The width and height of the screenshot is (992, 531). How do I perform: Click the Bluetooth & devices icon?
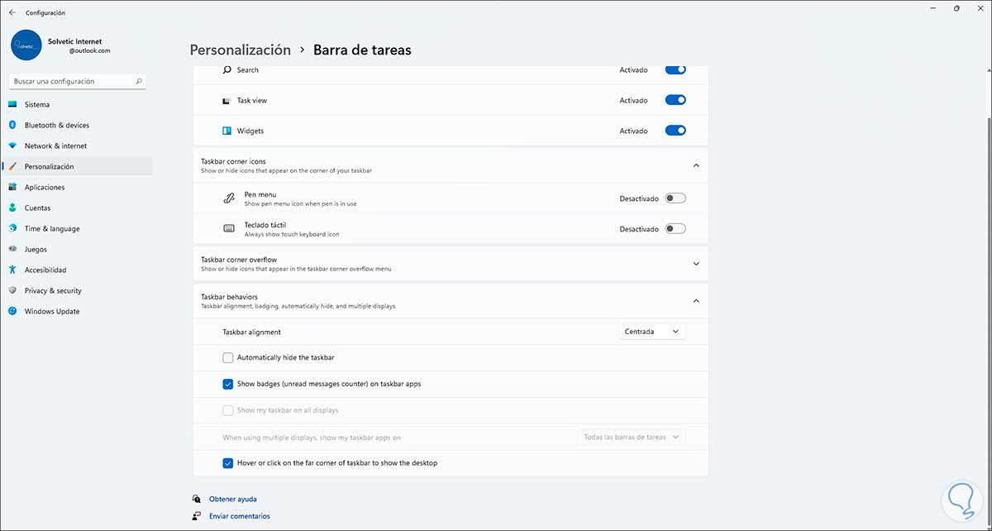point(12,125)
